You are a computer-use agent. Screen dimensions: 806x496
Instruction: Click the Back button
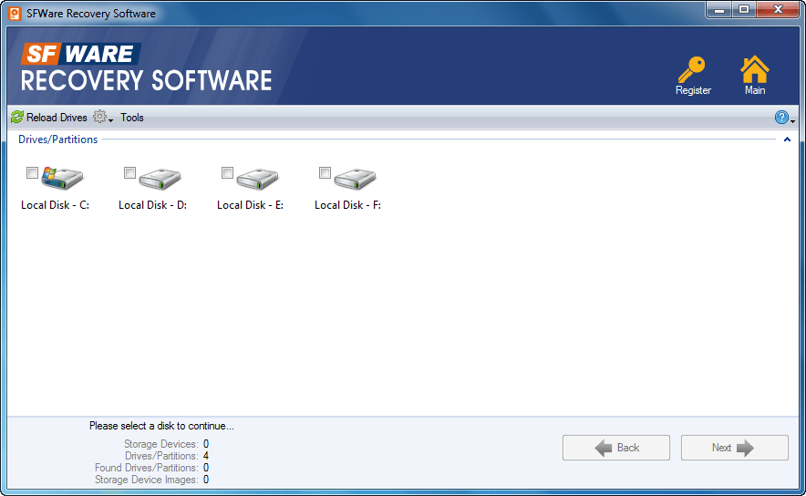click(x=615, y=448)
